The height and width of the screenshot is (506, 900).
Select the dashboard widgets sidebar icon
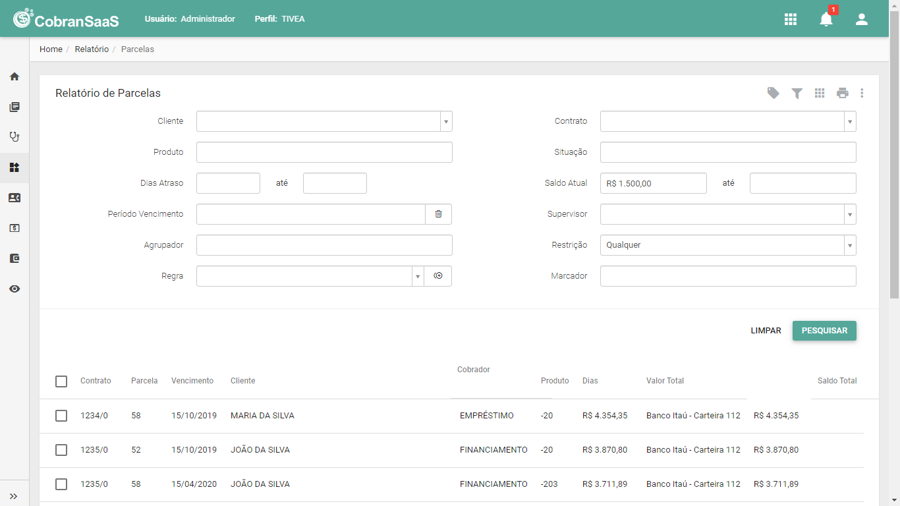click(14, 167)
